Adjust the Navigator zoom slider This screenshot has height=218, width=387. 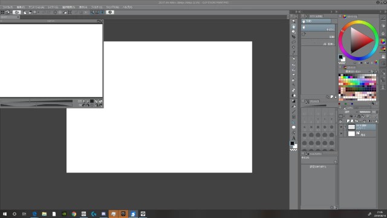[36, 101]
